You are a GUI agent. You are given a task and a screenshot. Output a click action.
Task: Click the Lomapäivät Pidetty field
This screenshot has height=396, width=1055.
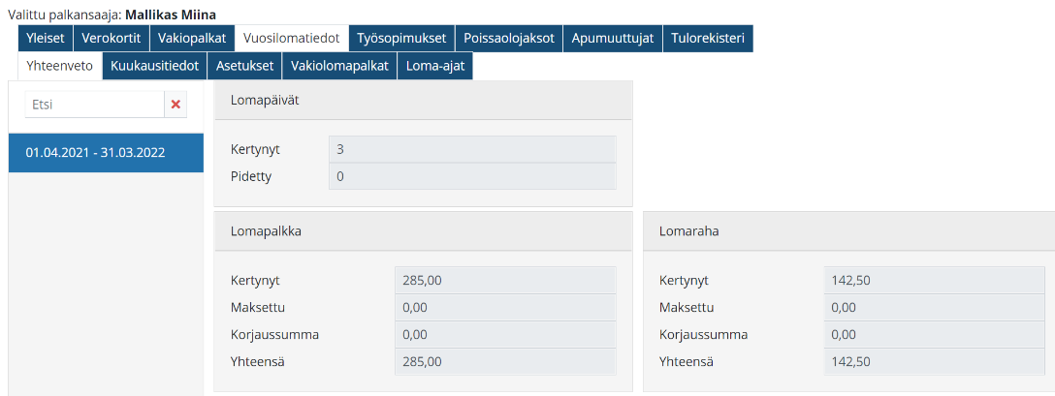[472, 176]
